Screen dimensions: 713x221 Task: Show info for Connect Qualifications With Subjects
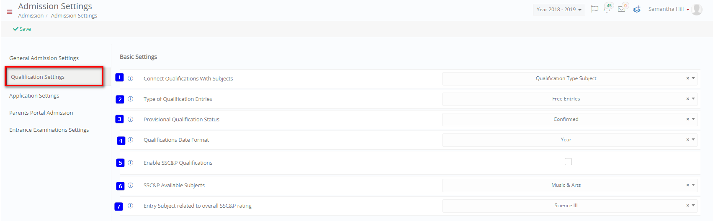(x=131, y=78)
